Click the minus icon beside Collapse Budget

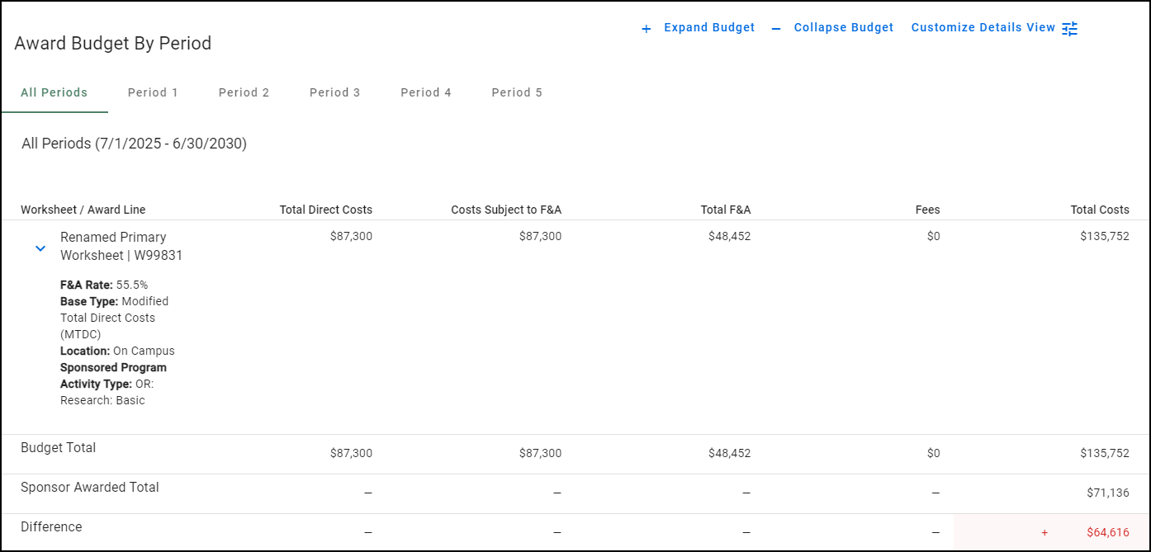776,29
